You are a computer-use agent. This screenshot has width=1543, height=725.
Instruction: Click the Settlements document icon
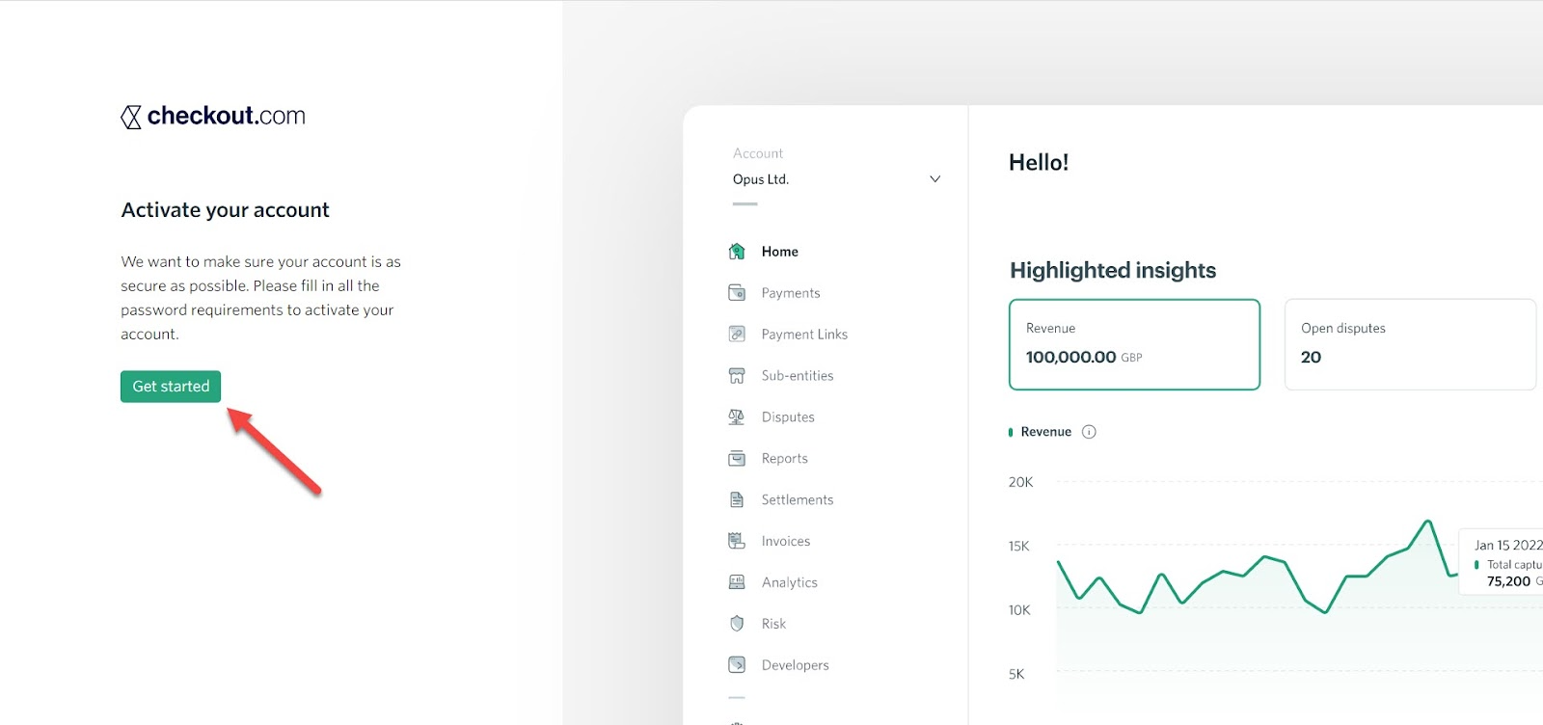737,499
